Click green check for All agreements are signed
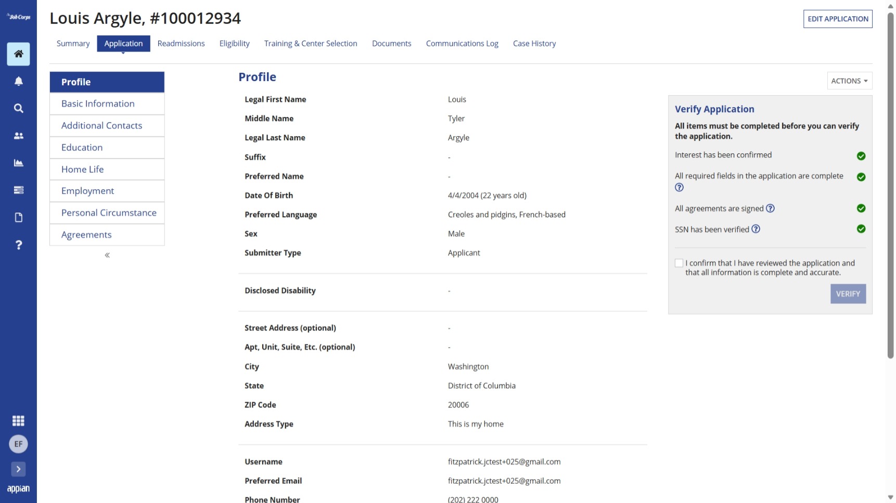896x503 pixels. (861, 208)
